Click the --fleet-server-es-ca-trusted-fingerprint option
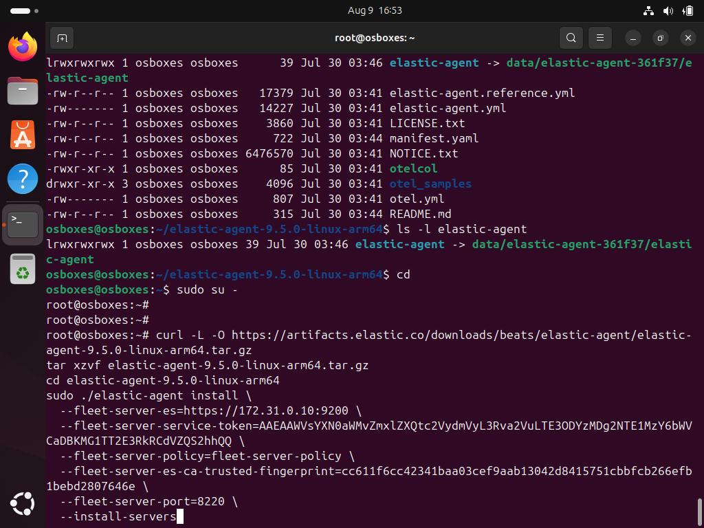Viewport: 704px width, 528px height. point(368,479)
